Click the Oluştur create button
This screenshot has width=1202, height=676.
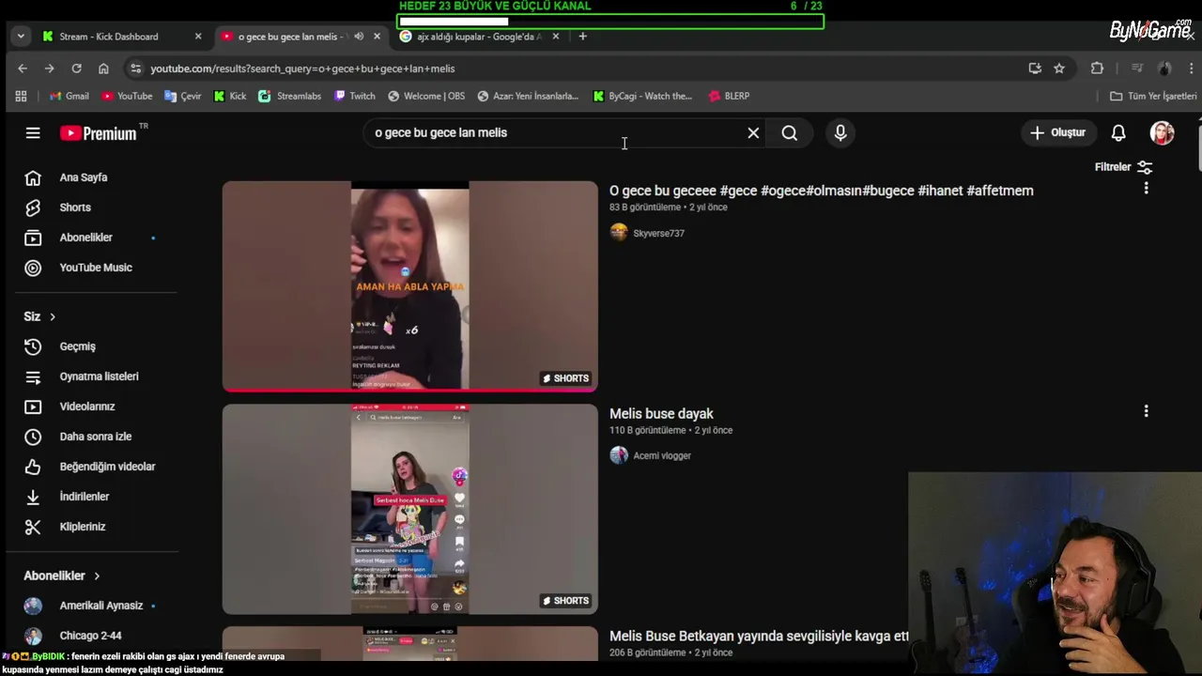pos(1057,133)
